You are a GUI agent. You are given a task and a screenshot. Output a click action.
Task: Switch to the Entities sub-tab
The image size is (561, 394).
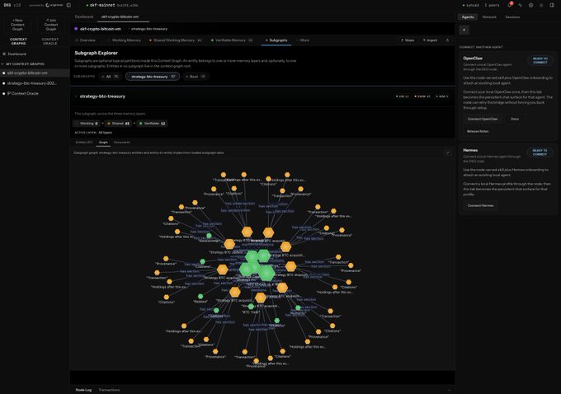pos(83,143)
